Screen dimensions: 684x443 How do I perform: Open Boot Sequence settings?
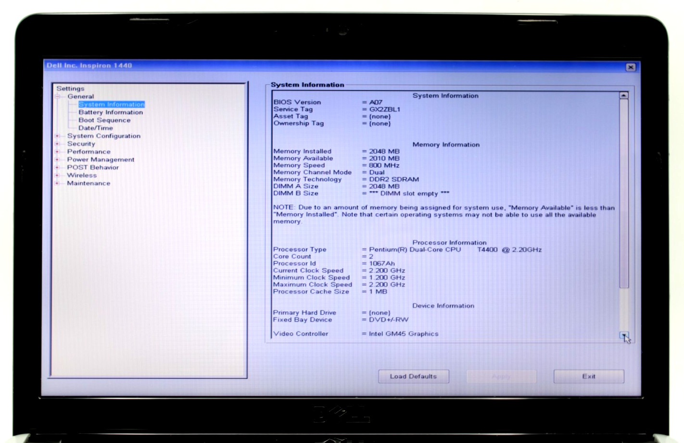(x=104, y=120)
